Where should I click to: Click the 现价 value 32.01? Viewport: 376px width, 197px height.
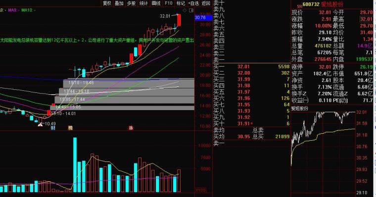[325, 12]
